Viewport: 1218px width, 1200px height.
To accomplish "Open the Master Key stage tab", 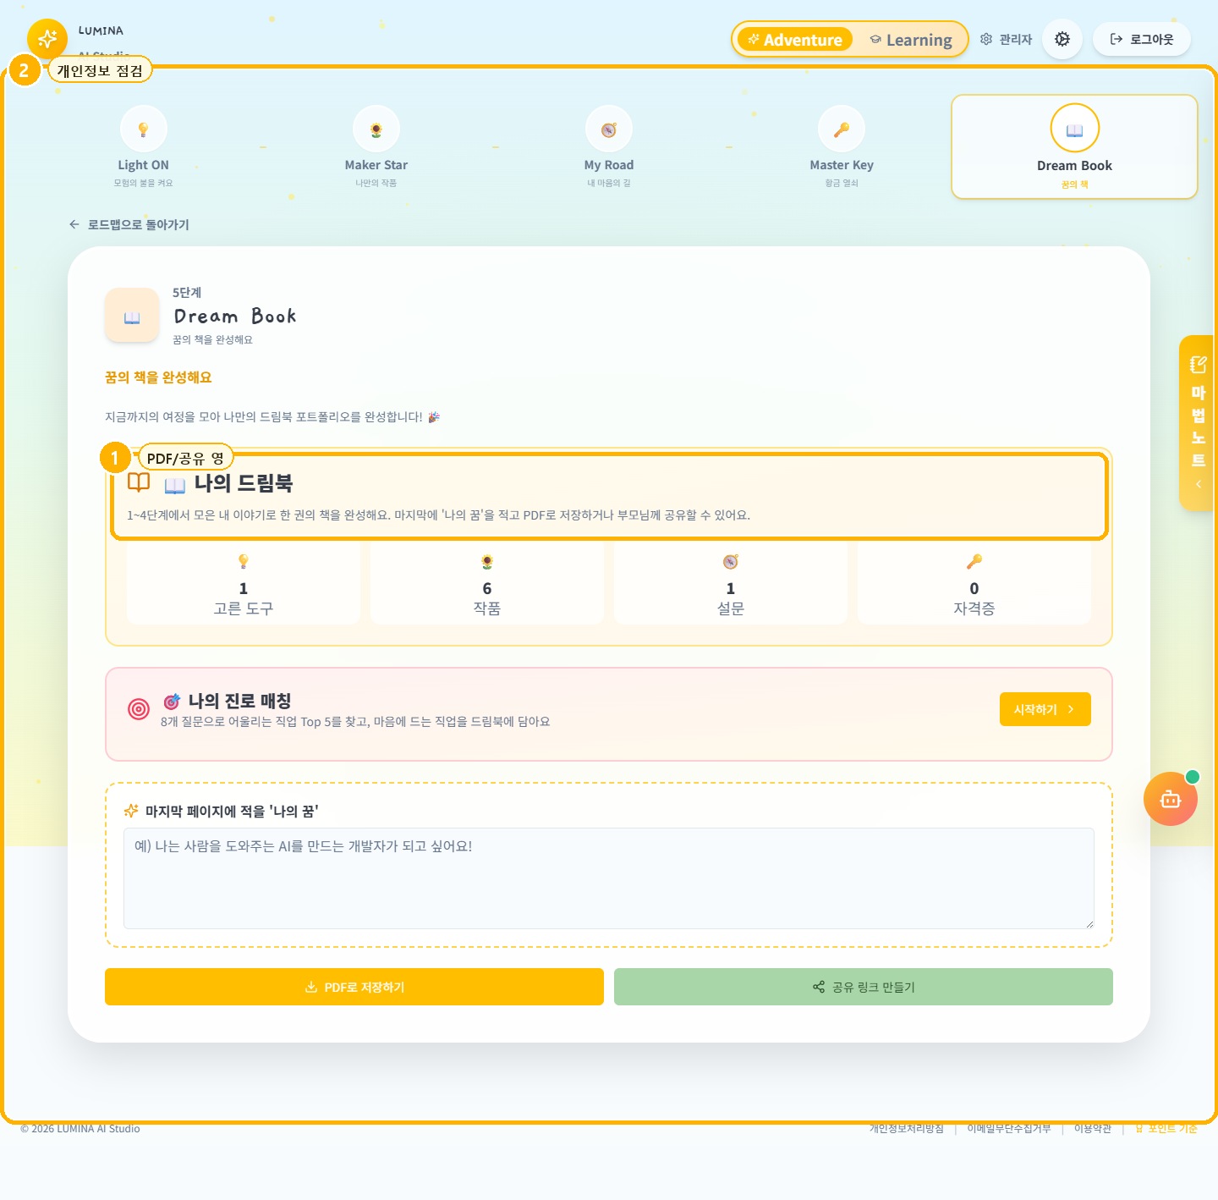I will click(x=842, y=146).
